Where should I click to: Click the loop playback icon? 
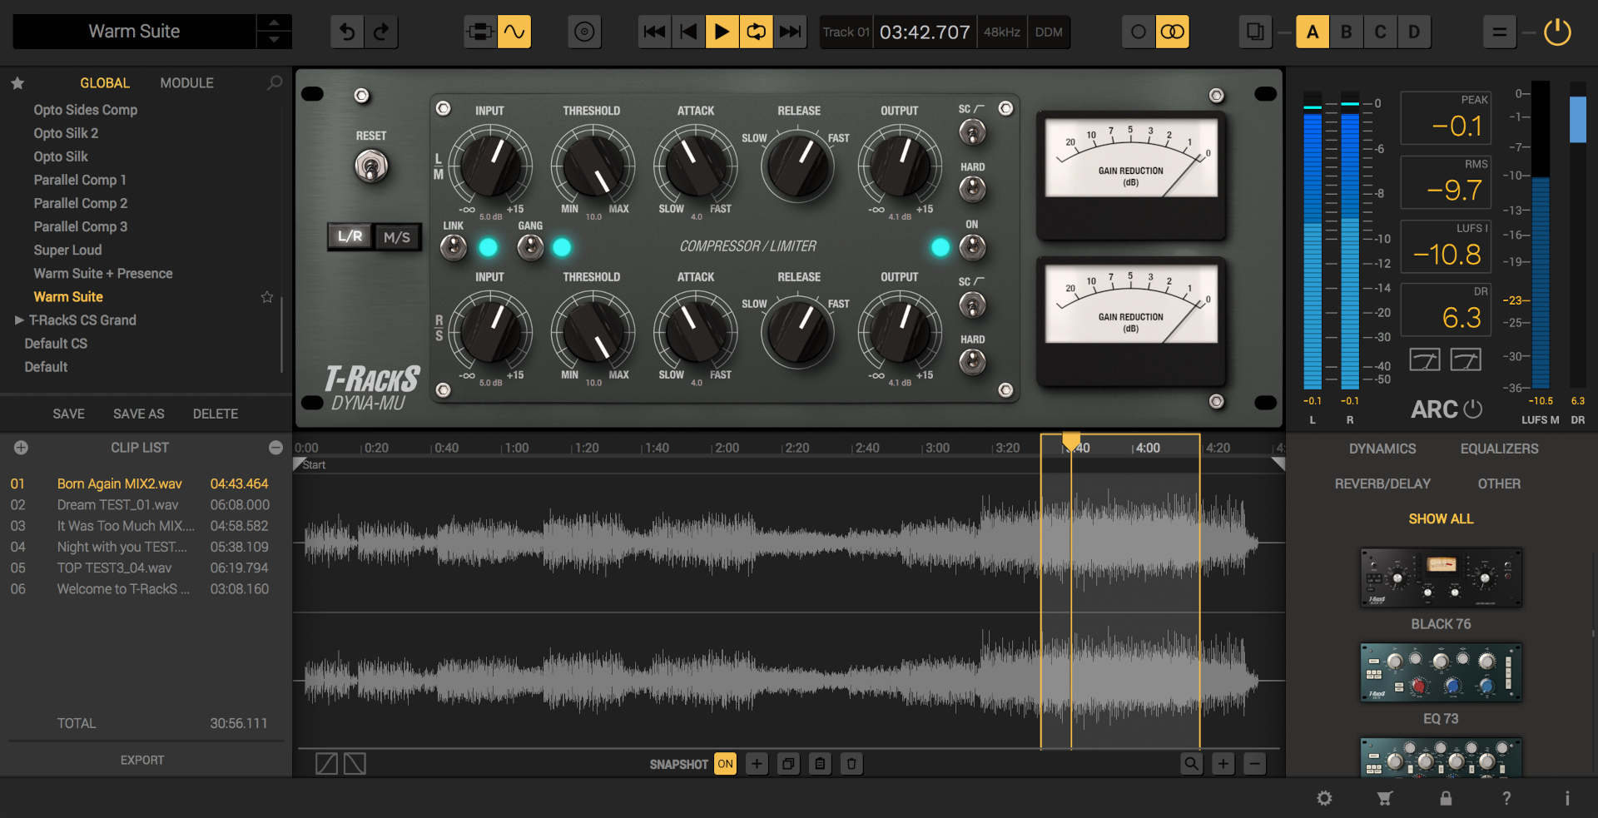[x=756, y=32]
